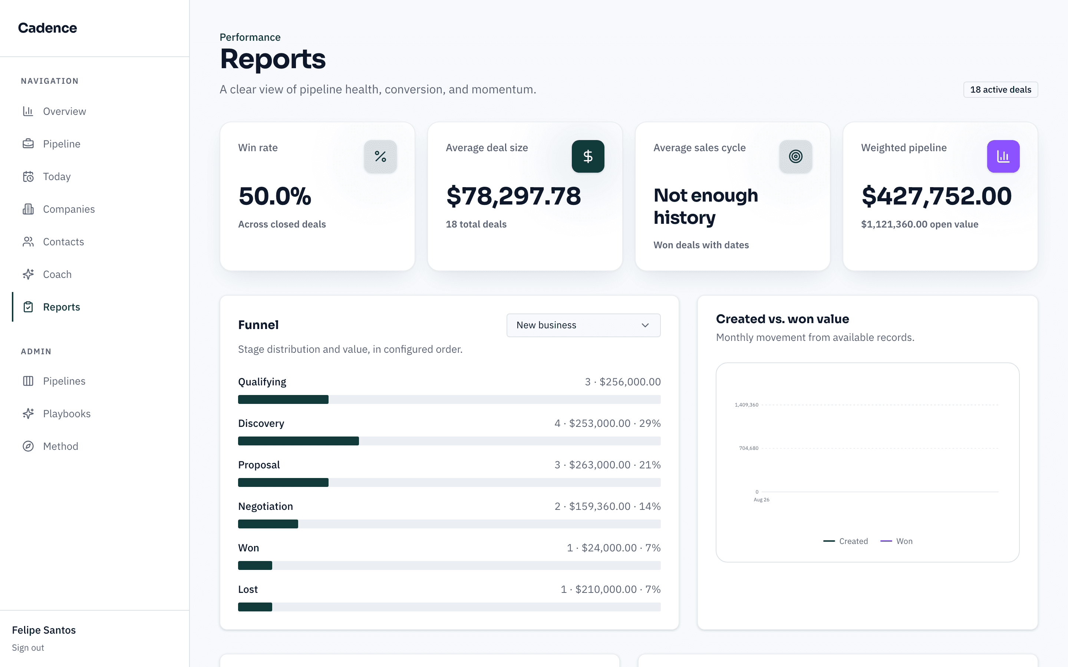The image size is (1068, 667).
Task: Click the Sign out link
Action: 28,648
